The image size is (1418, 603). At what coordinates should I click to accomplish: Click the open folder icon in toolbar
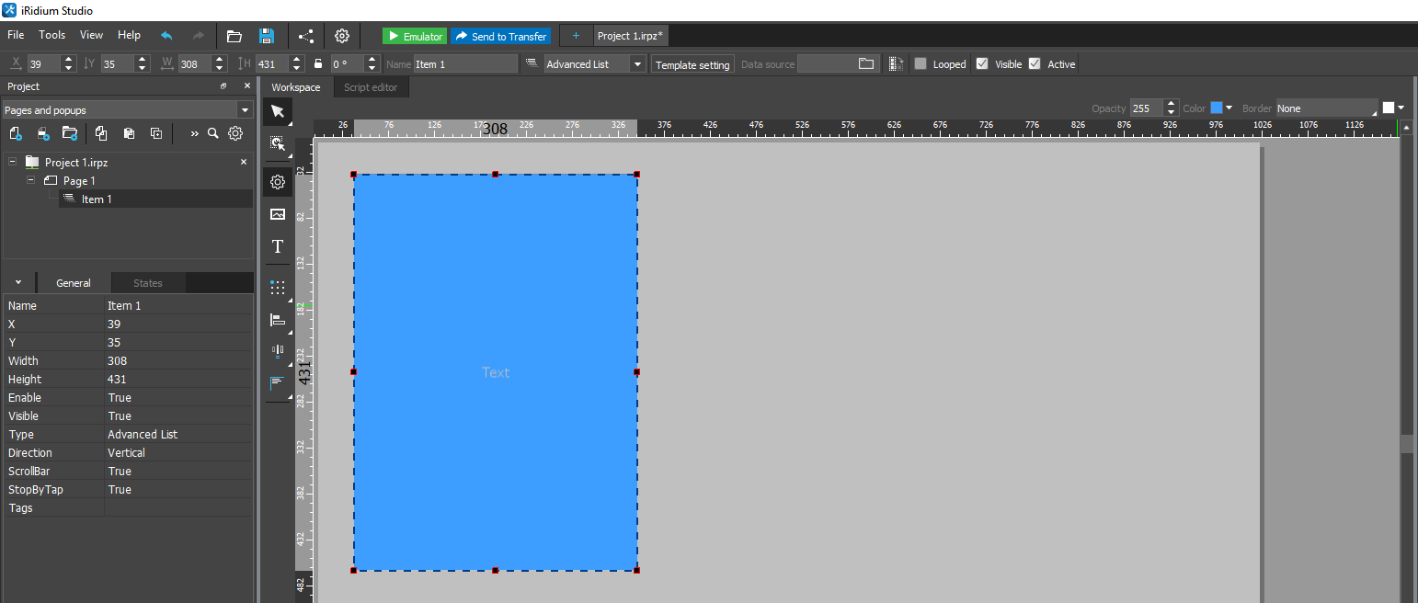tap(234, 36)
